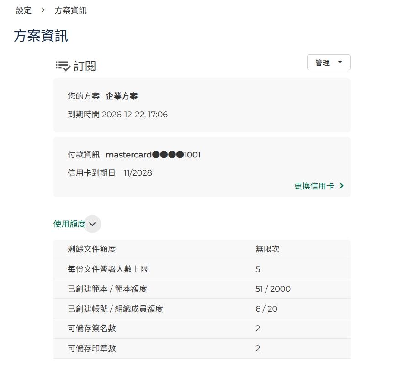Click the 51 / 2000 template quota value
Image resolution: width=404 pixels, height=366 pixels.
(273, 289)
